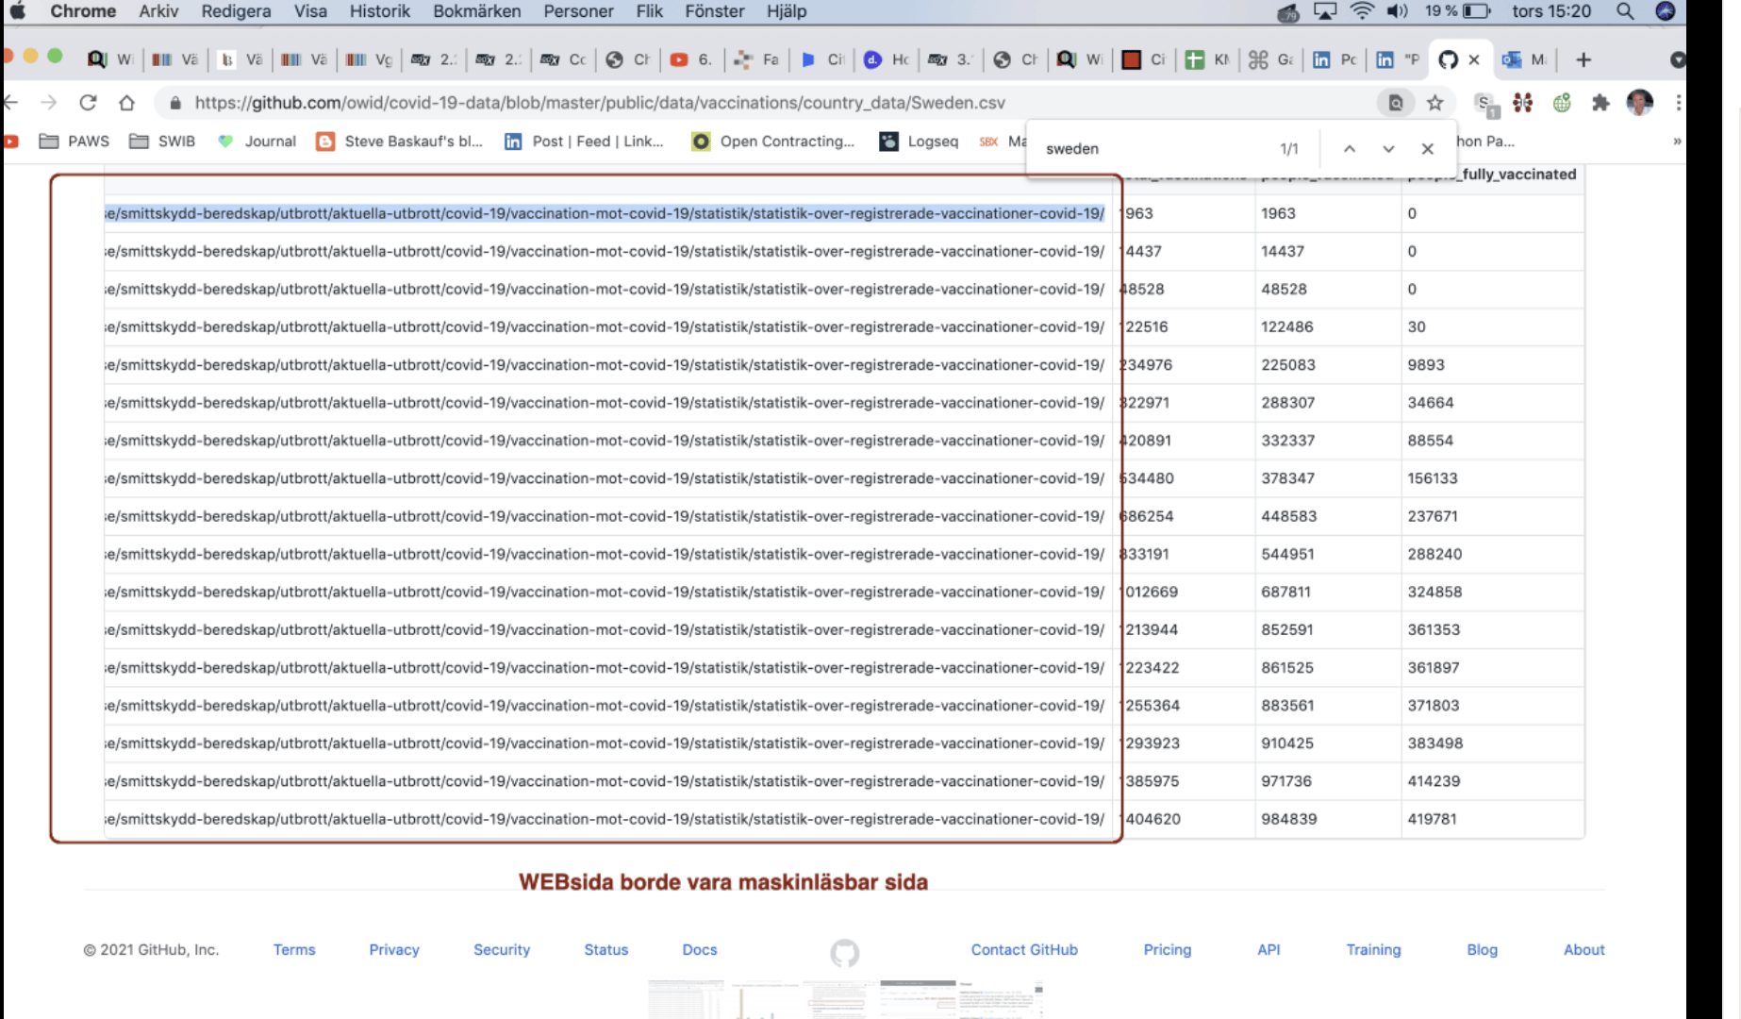Bookmark this page with the star icon
The height and width of the screenshot is (1019, 1741).
tap(1434, 103)
